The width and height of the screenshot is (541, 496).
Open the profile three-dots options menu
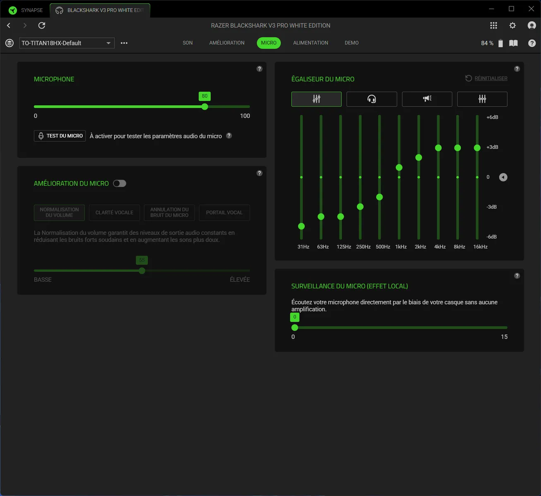(124, 43)
